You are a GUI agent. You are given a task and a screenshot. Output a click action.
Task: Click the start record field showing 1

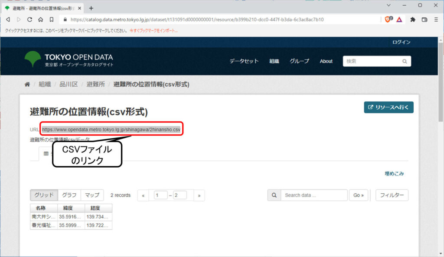[160, 195]
